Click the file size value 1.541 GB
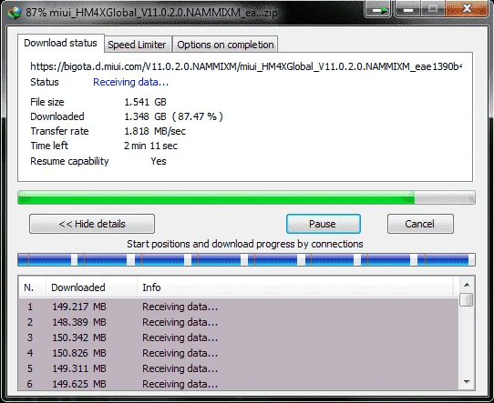Viewport: 494px width, 403px height. (145, 102)
